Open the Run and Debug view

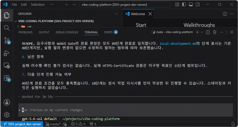pyautogui.click(x=7, y=53)
